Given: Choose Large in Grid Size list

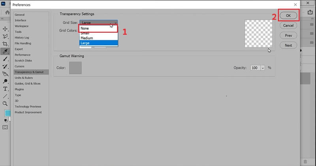Looking at the screenshot, I should pyautogui.click(x=98, y=43).
